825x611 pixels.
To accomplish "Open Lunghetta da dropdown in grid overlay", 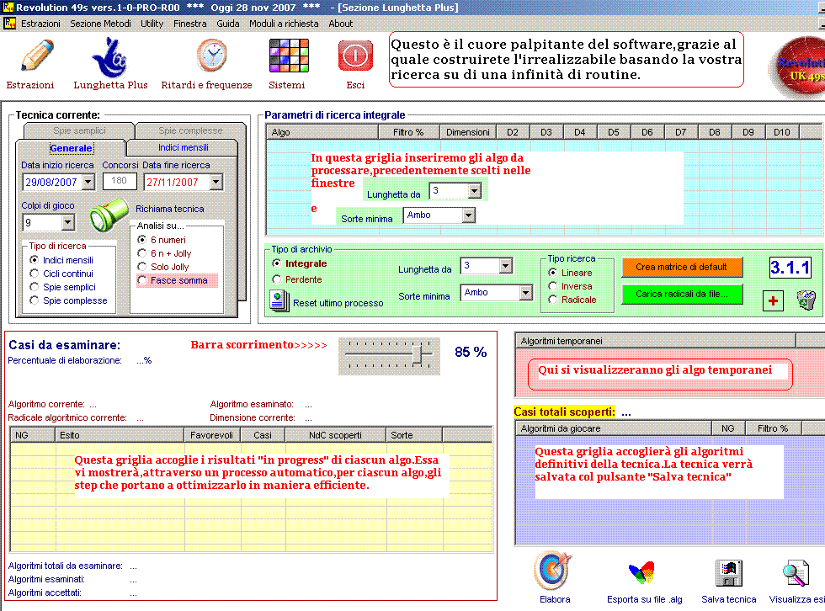I will tap(474, 191).
